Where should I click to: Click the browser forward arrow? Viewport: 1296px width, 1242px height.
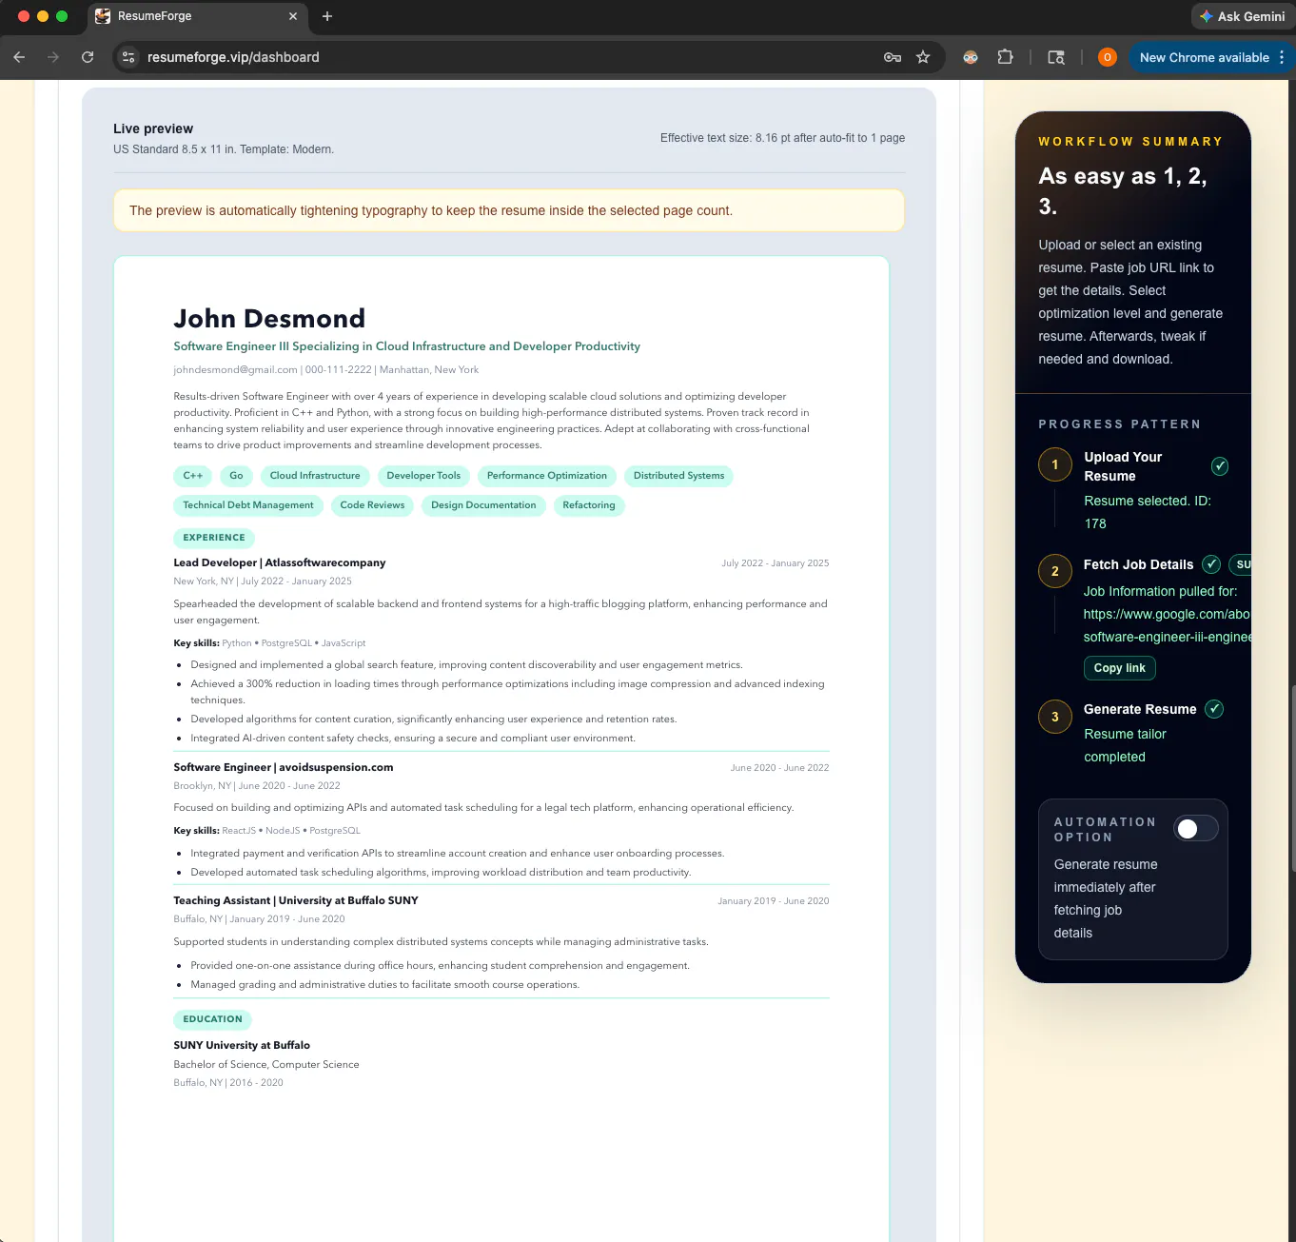click(53, 57)
